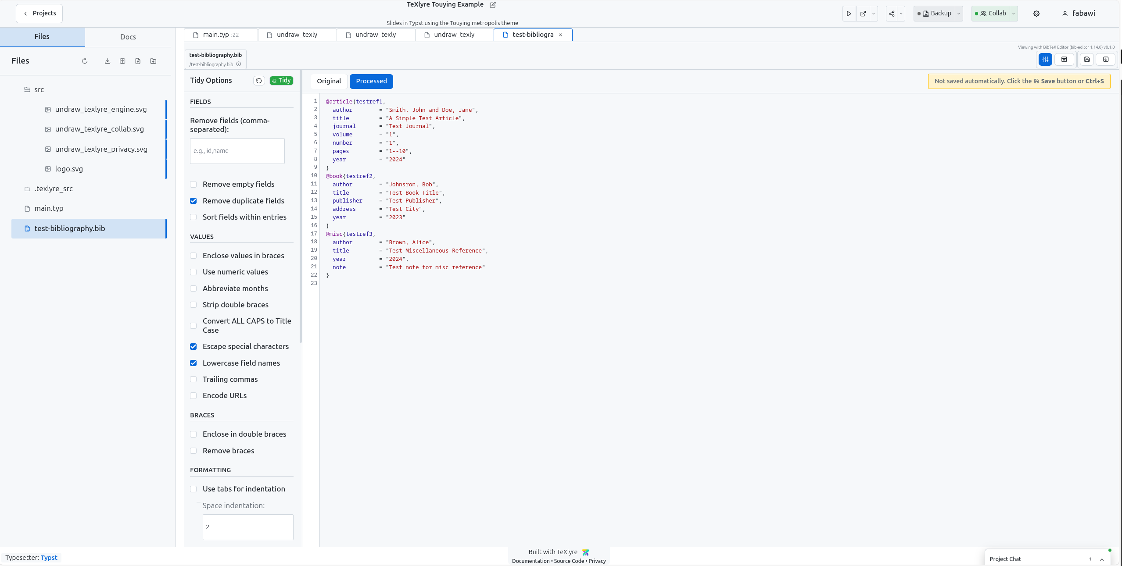Click the green Tidy button

(281, 81)
